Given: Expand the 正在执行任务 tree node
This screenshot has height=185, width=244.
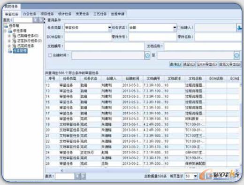Looking at the screenshot, I should click(9, 41).
